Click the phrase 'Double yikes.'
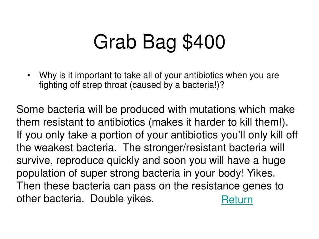The image size is (319, 239). (122, 199)
